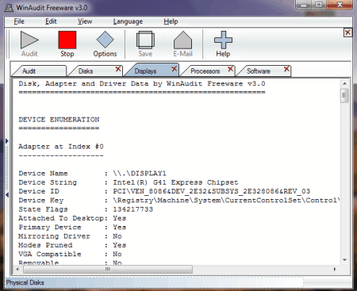357x291 pixels.
Task: Click the Save toolbar icon
Action: 145,44
